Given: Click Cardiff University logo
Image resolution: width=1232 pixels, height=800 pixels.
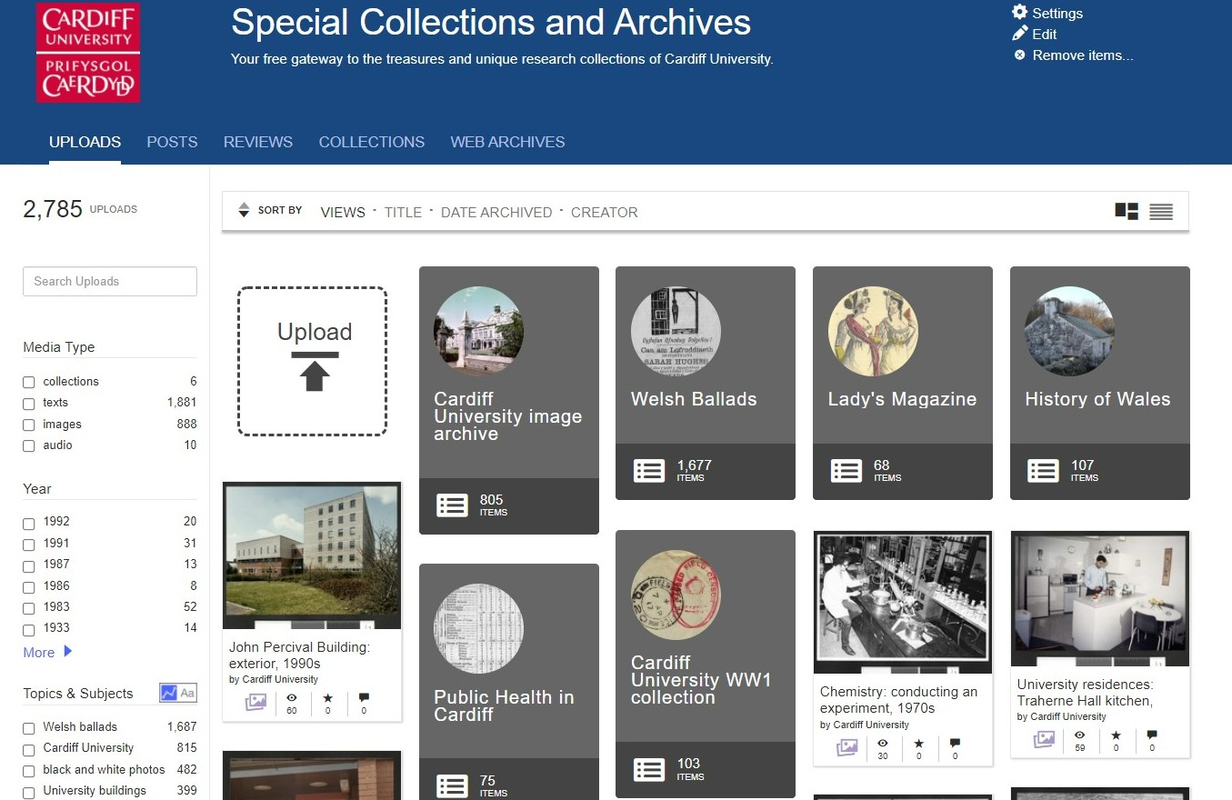Looking at the screenshot, I should click(x=88, y=51).
